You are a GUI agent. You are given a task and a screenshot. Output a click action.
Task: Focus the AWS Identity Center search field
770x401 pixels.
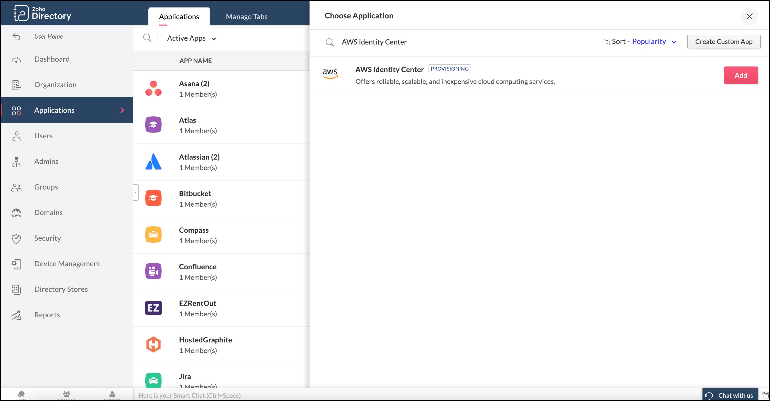pyautogui.click(x=466, y=42)
